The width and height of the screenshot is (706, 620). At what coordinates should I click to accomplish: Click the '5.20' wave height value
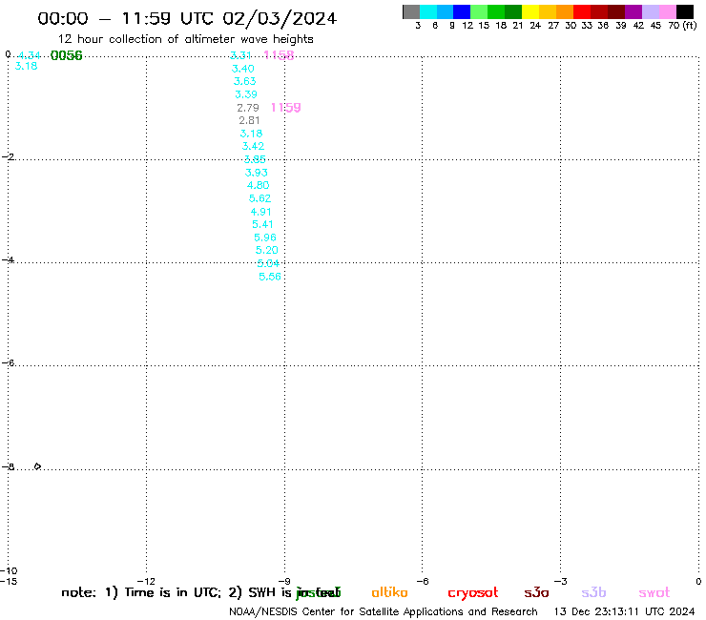tap(266, 250)
